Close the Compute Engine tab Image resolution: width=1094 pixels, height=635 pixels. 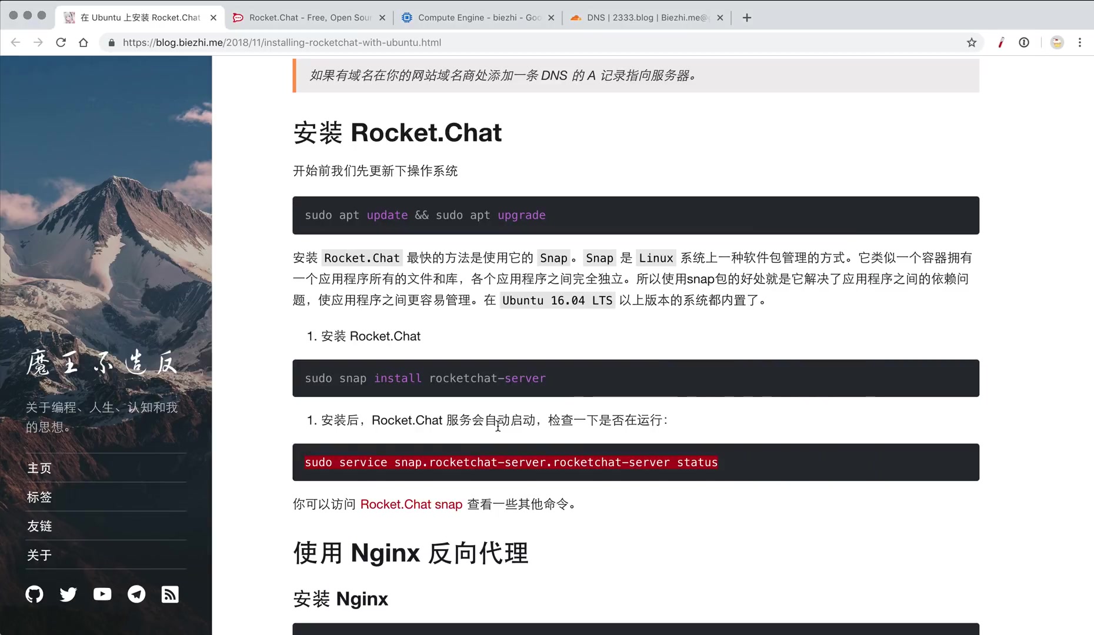tap(551, 18)
